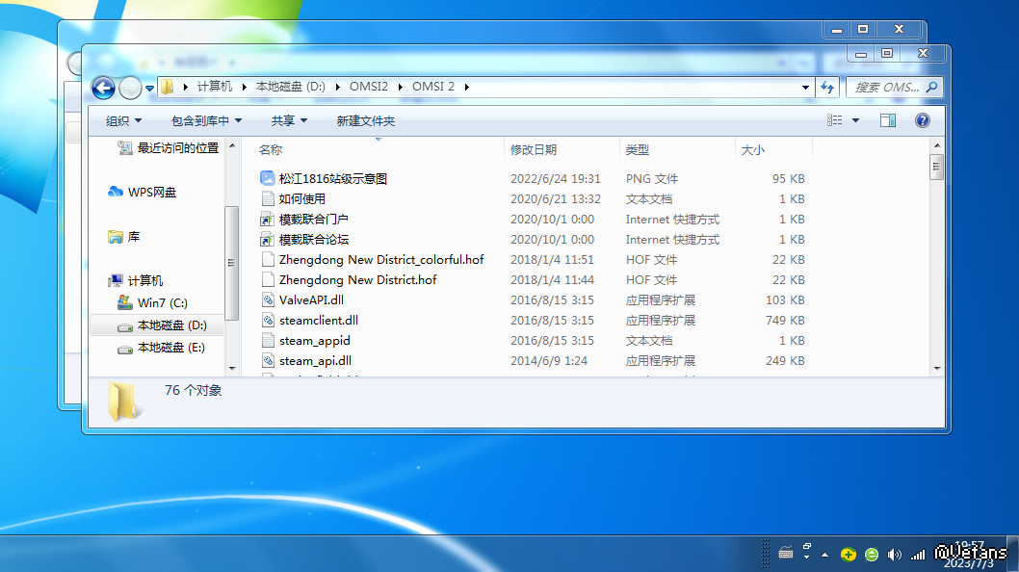Click the folder icon in address bar
1019x572 pixels.
coord(168,87)
